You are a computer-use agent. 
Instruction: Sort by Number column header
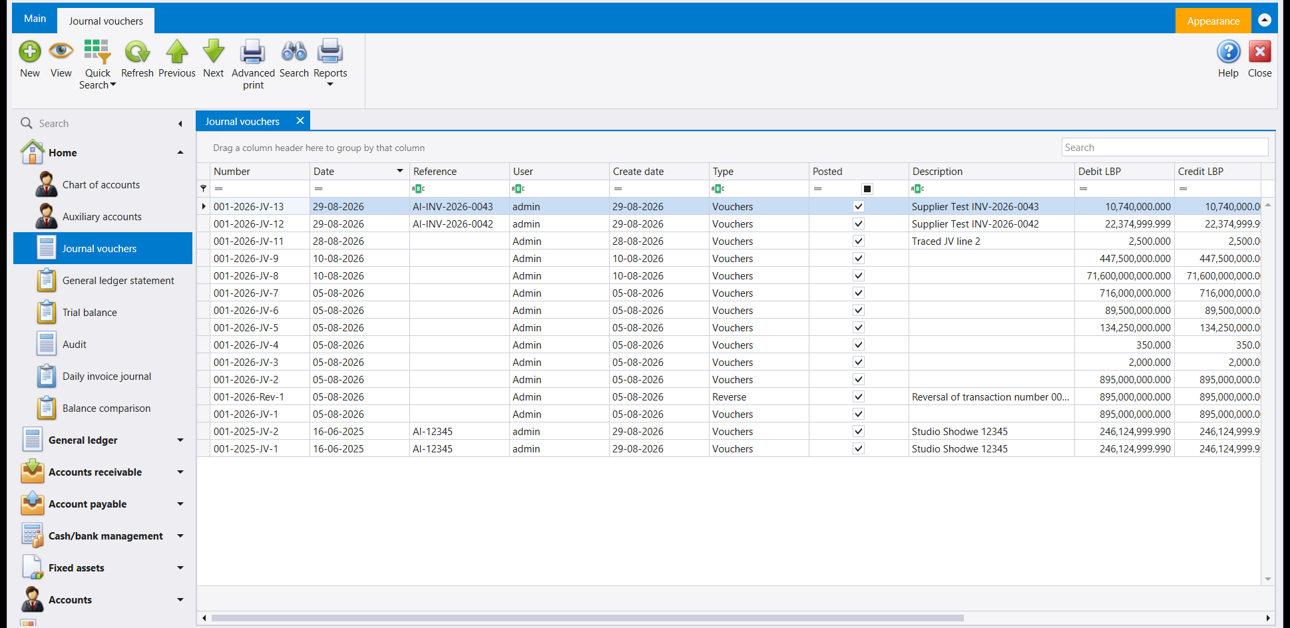click(x=260, y=172)
